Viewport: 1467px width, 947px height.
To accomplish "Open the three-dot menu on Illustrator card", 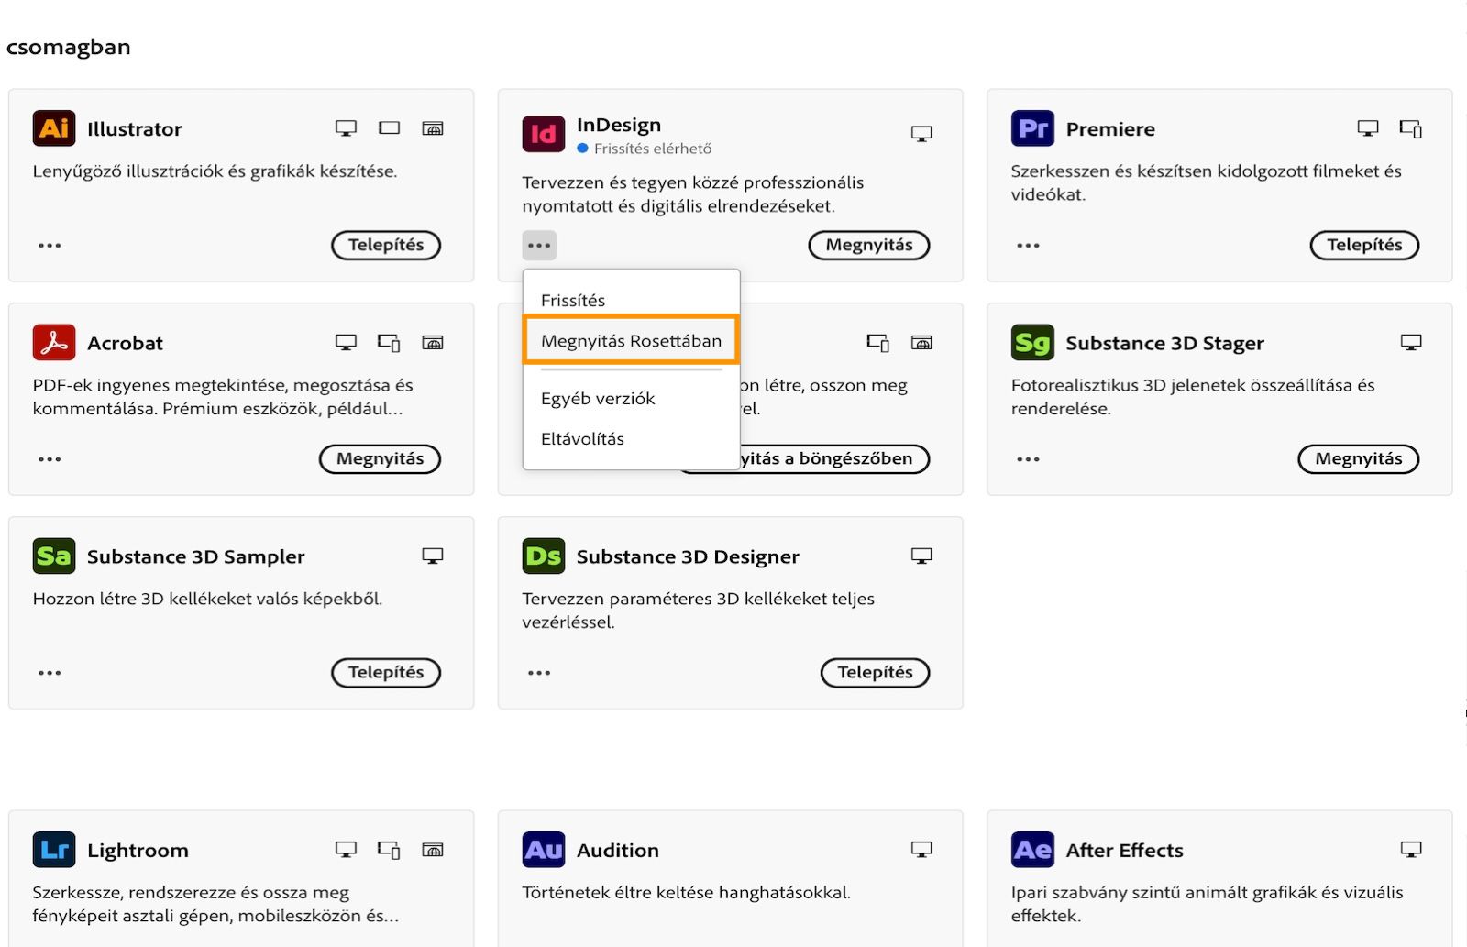I will coord(50,246).
